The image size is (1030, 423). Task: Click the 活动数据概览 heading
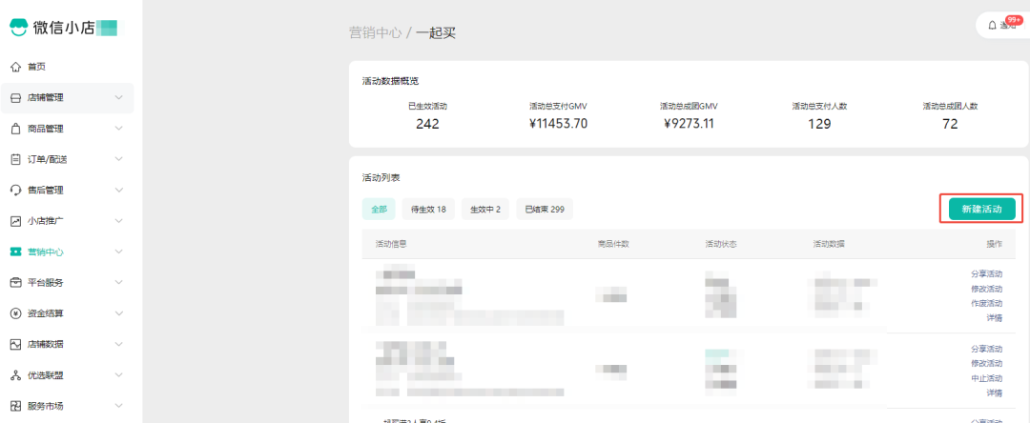(x=391, y=81)
